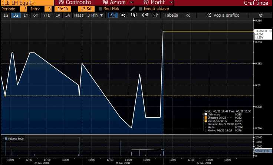Click the 27 Giu 2018 date label
Screen dimensions: 273x165
204,163
